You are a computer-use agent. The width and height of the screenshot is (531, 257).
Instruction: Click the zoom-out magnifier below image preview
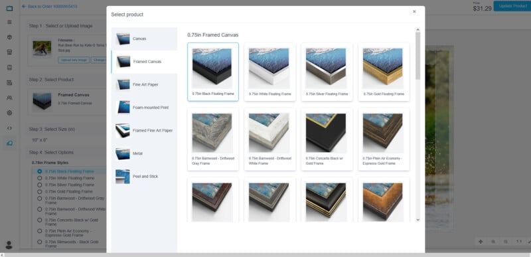506,242
